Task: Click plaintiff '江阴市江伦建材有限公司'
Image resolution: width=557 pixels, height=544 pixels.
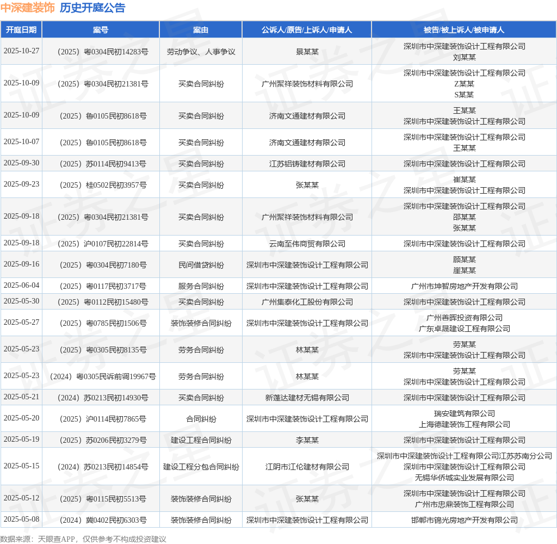Action: pos(307,467)
